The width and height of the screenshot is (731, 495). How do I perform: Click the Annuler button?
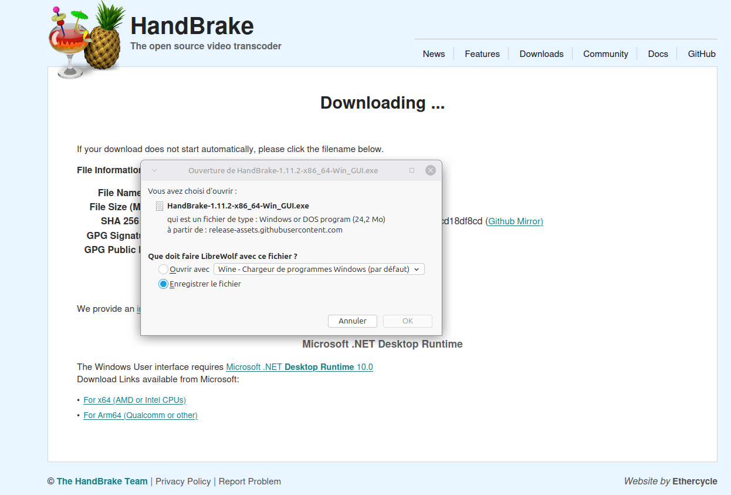click(353, 321)
